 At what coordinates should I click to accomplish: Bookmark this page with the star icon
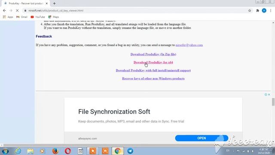tap(250, 10)
